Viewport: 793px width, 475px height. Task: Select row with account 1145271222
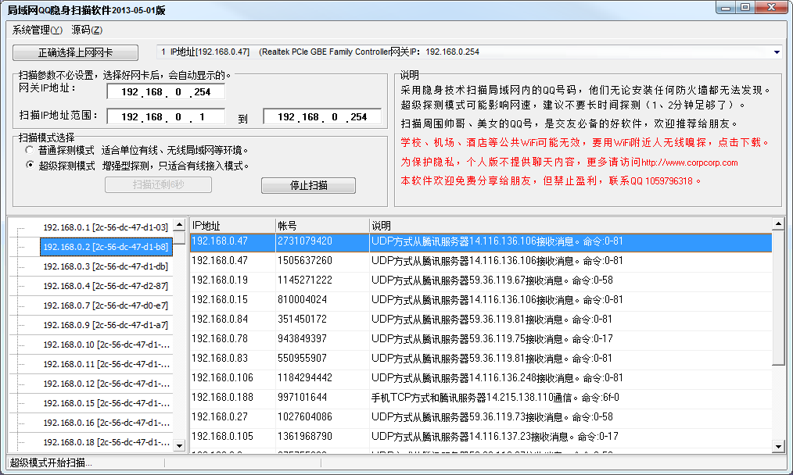481,280
